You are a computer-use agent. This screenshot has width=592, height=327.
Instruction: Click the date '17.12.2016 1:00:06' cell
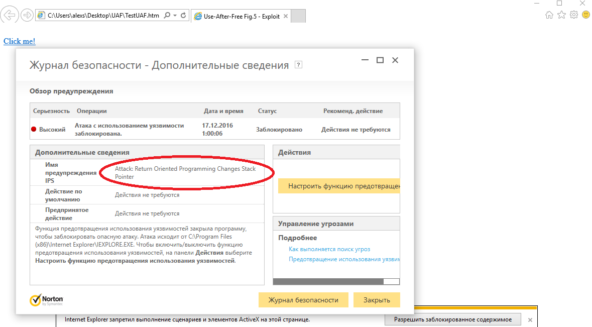coord(217,130)
